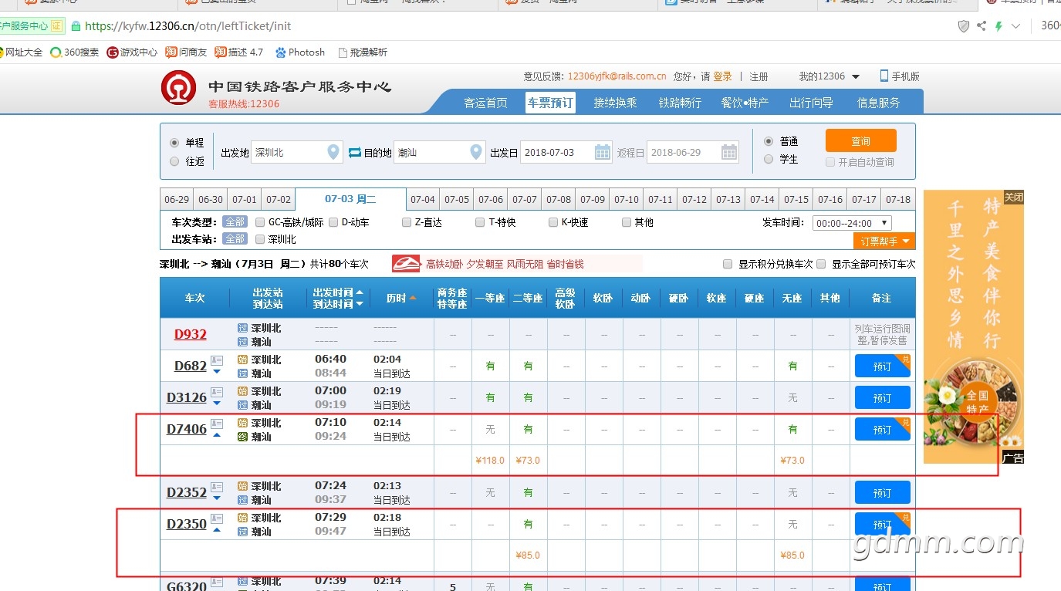Check the 显示全部可预订车次 checkbox

(821, 264)
